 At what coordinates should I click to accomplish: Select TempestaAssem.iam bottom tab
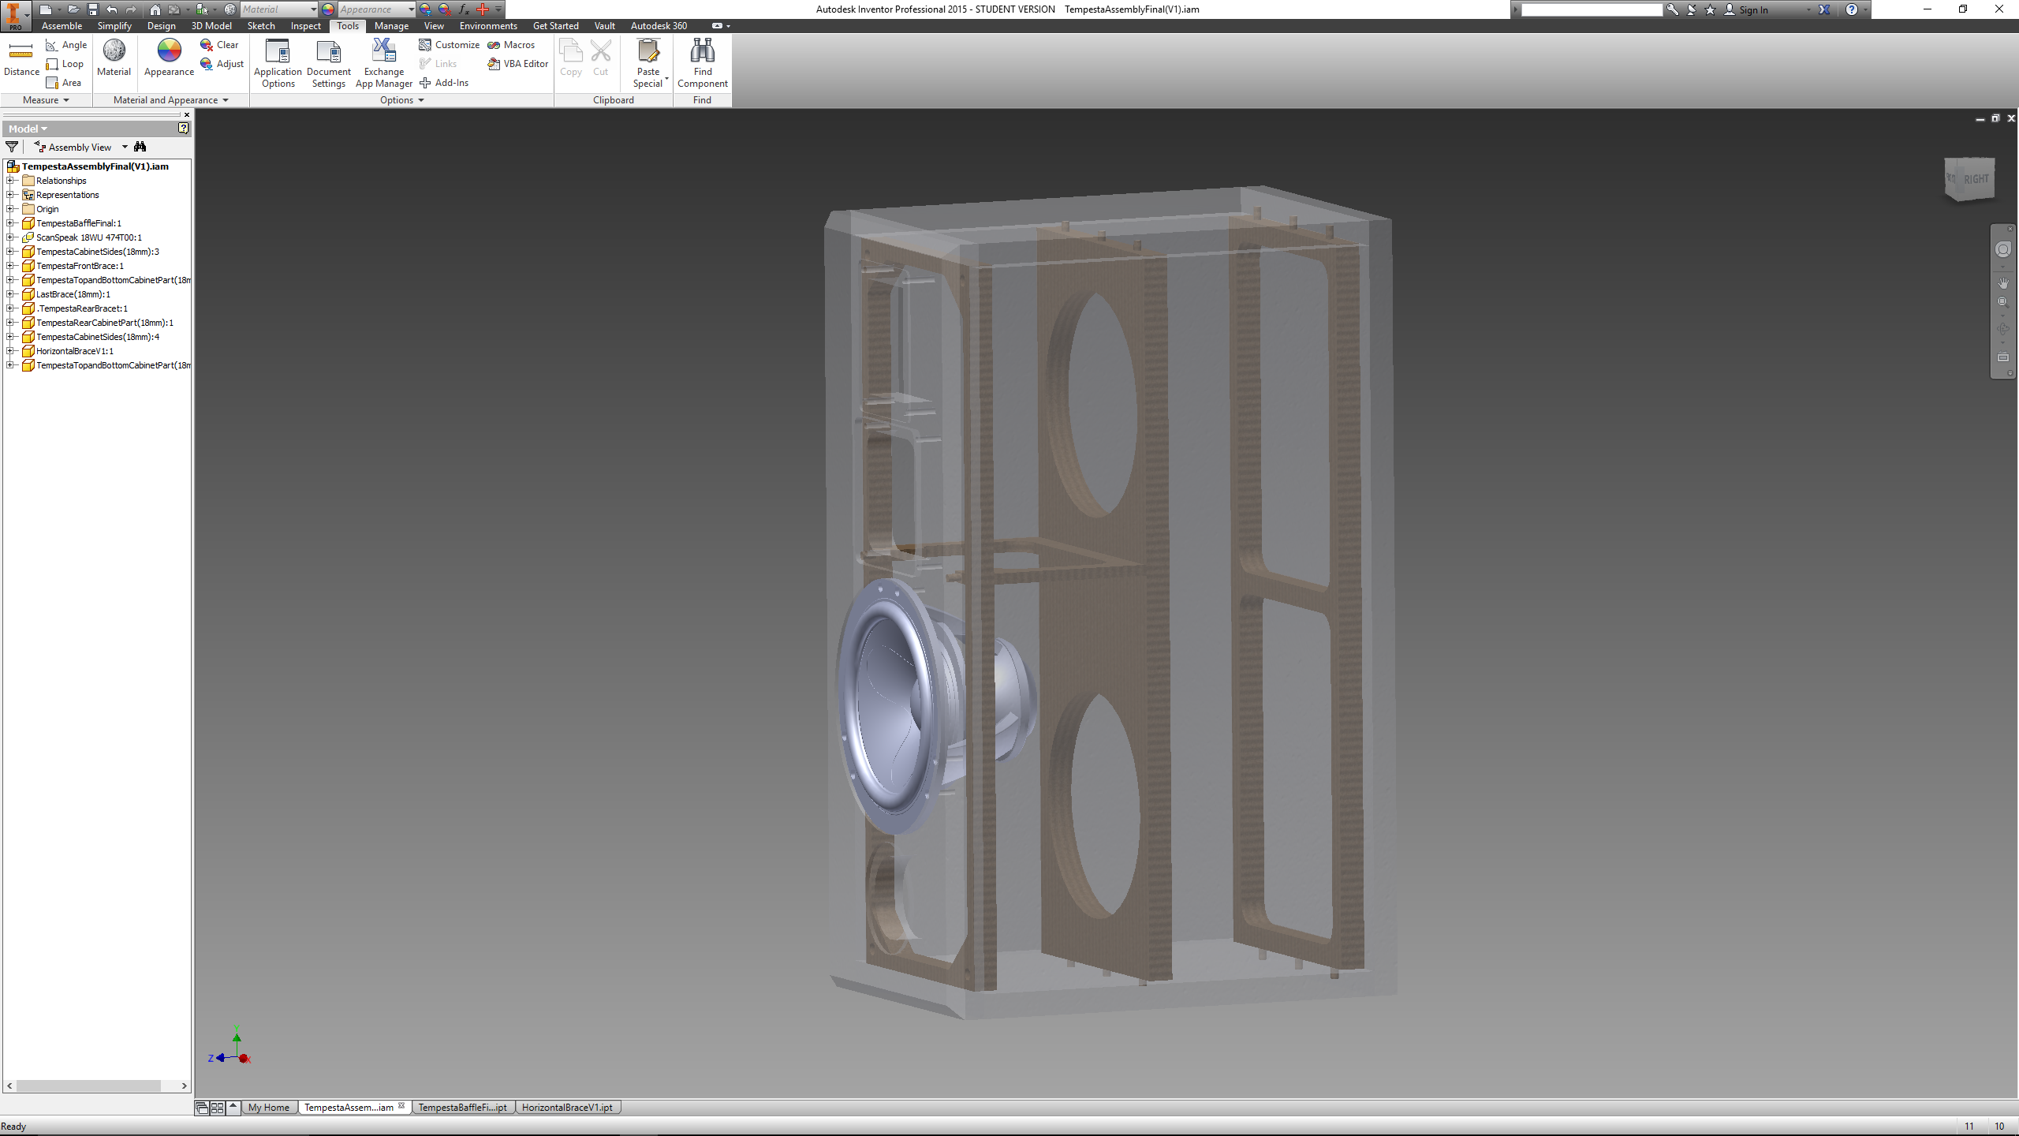coord(353,1107)
